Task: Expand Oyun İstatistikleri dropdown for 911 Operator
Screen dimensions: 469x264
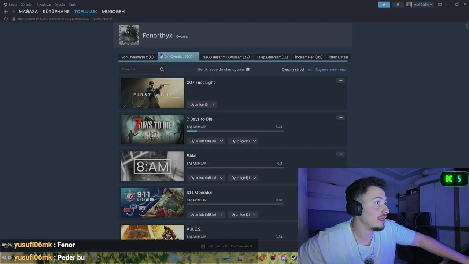Action: pos(206,214)
